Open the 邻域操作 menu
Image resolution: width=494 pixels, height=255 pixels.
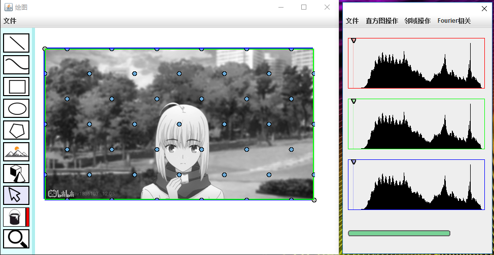(417, 21)
